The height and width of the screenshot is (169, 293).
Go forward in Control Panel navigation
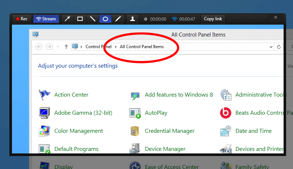click(x=49, y=47)
